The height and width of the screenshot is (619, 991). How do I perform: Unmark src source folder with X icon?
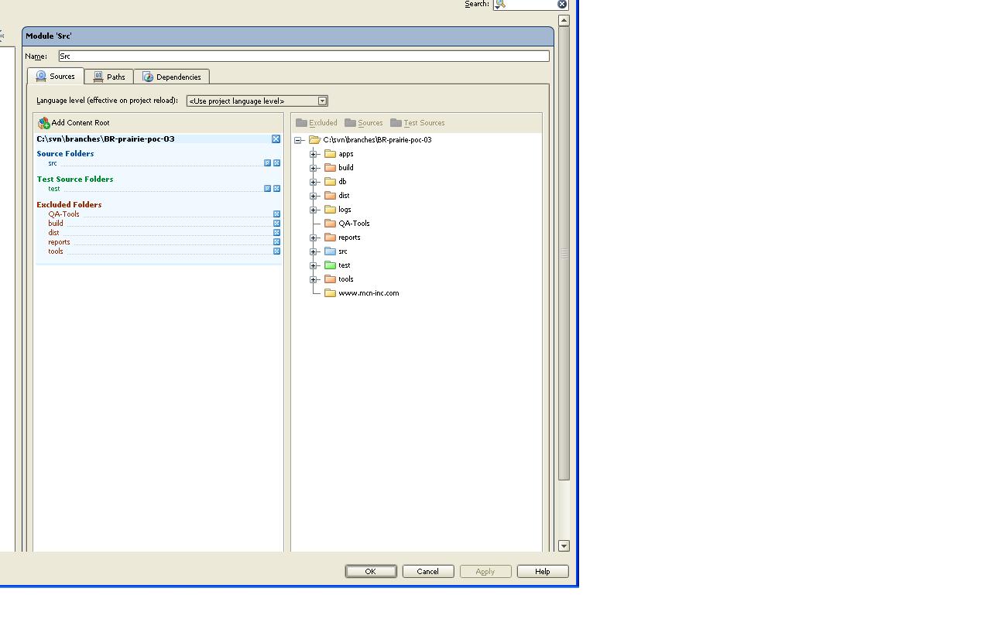tap(276, 163)
